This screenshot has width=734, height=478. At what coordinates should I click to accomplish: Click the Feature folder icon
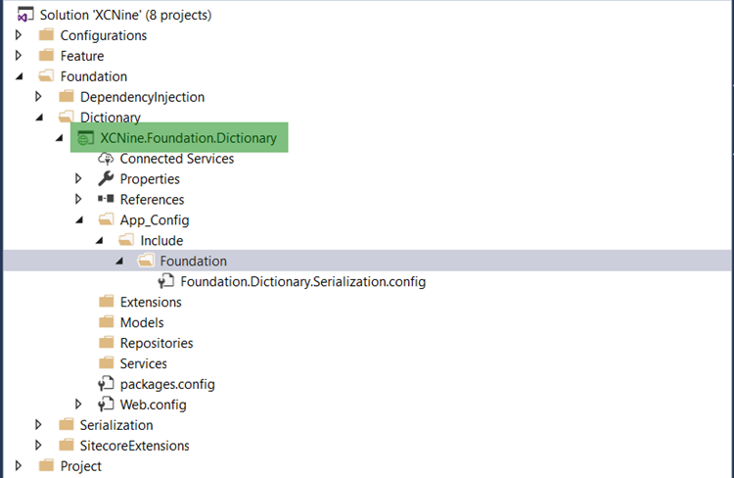(x=46, y=55)
